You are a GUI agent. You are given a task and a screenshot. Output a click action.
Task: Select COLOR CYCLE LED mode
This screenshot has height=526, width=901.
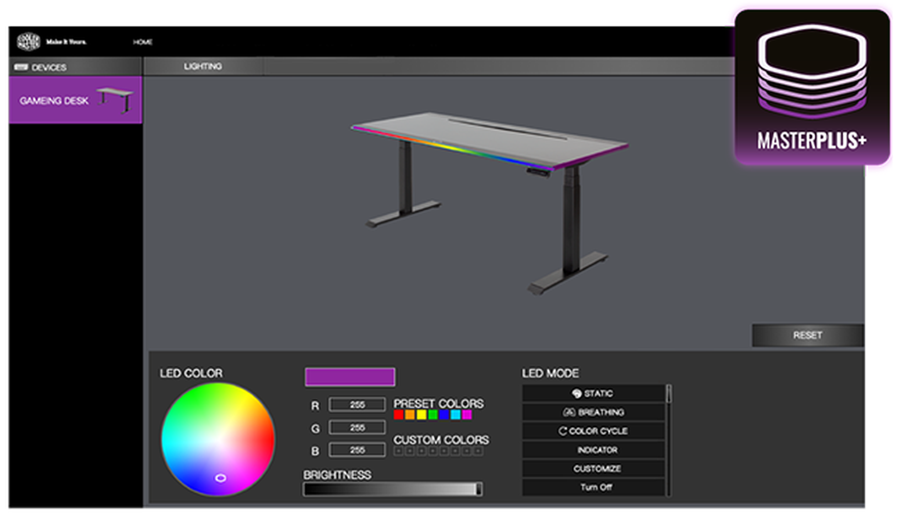(594, 431)
